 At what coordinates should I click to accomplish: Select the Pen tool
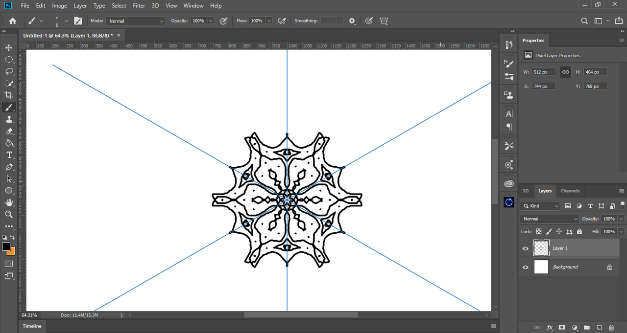[x=9, y=167]
